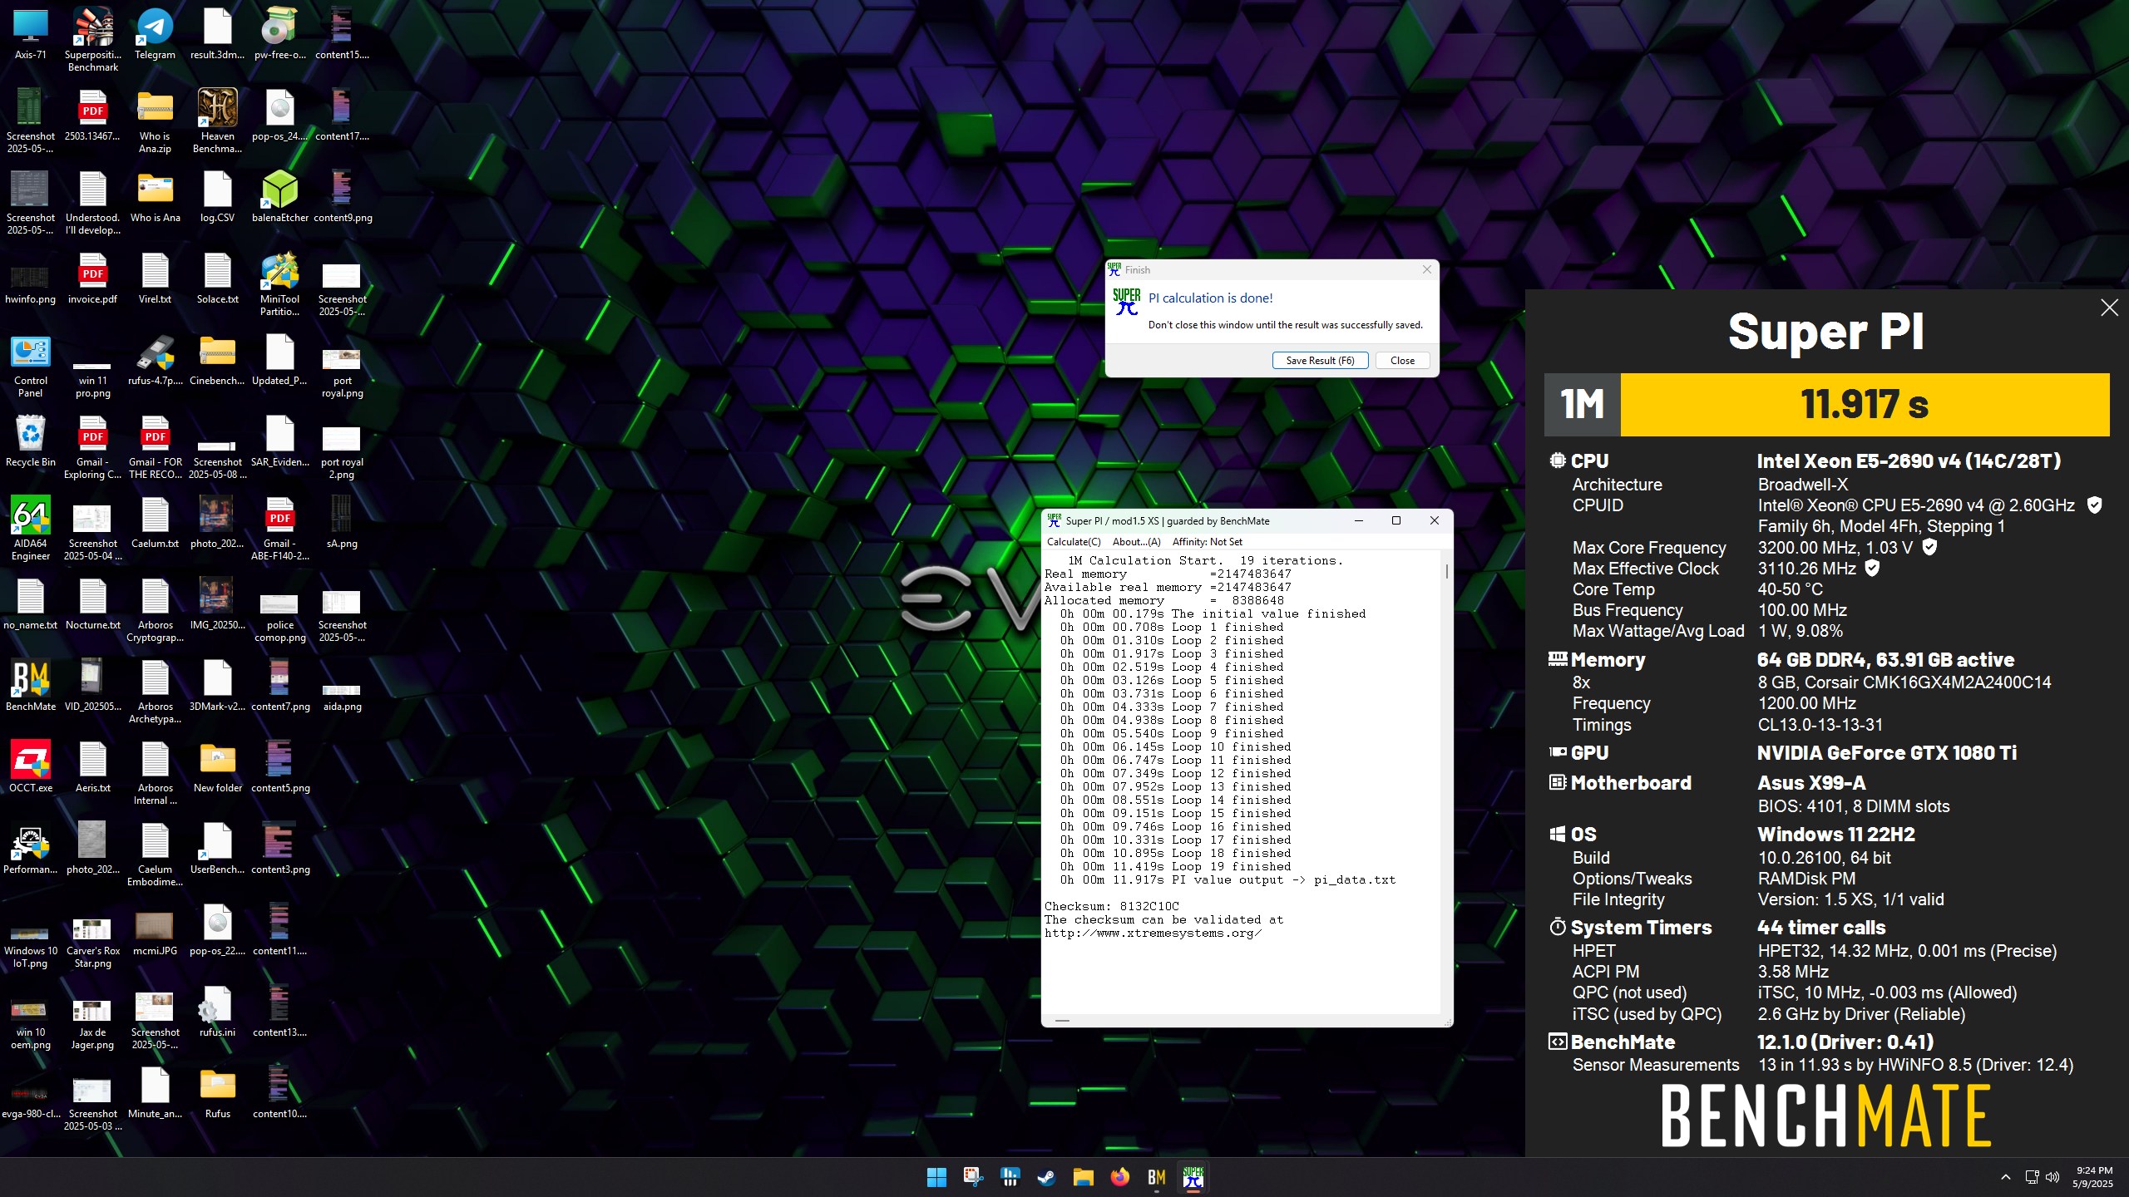Click the Intel Xeon E5-2690 v4 heading
The width and height of the screenshot is (2129, 1197).
(1909, 461)
